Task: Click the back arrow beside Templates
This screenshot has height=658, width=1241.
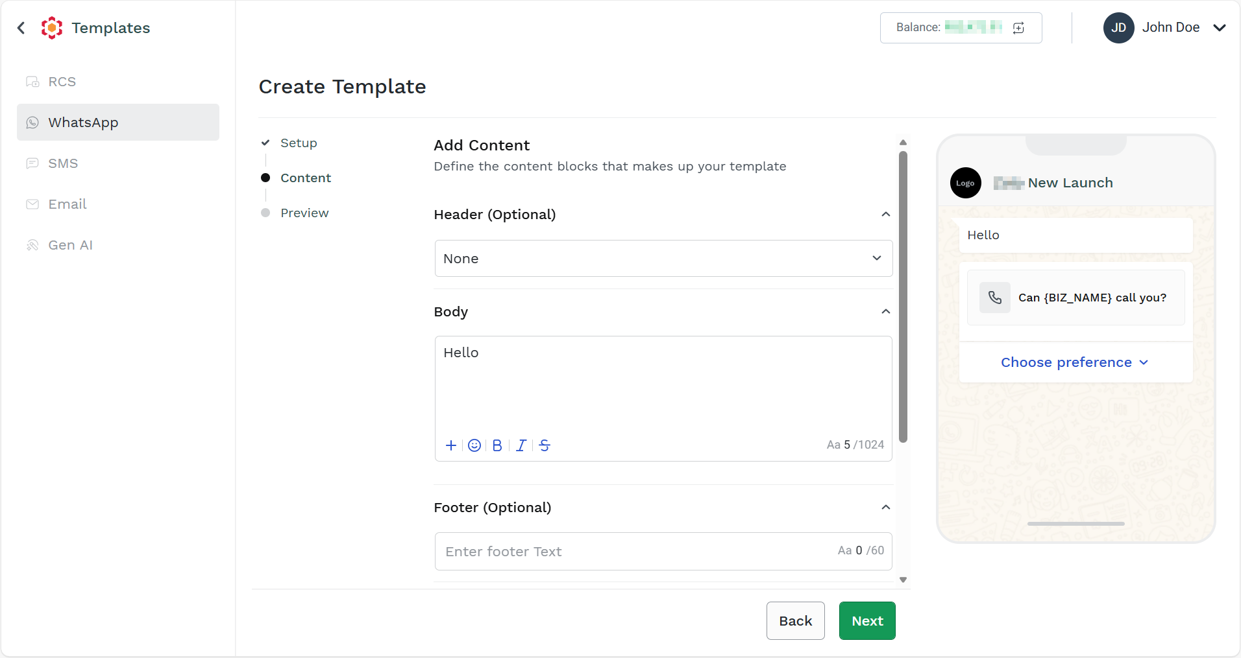Action: (21, 28)
